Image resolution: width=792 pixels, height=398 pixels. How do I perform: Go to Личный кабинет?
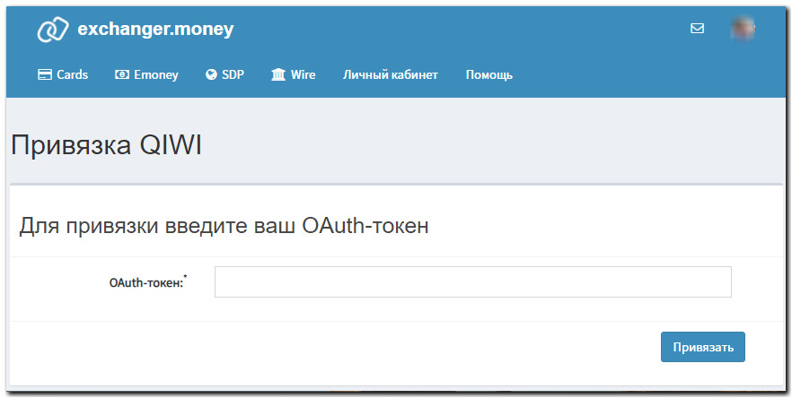391,74
